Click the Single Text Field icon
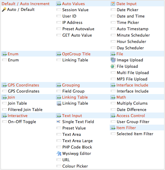 click(58, 122)
